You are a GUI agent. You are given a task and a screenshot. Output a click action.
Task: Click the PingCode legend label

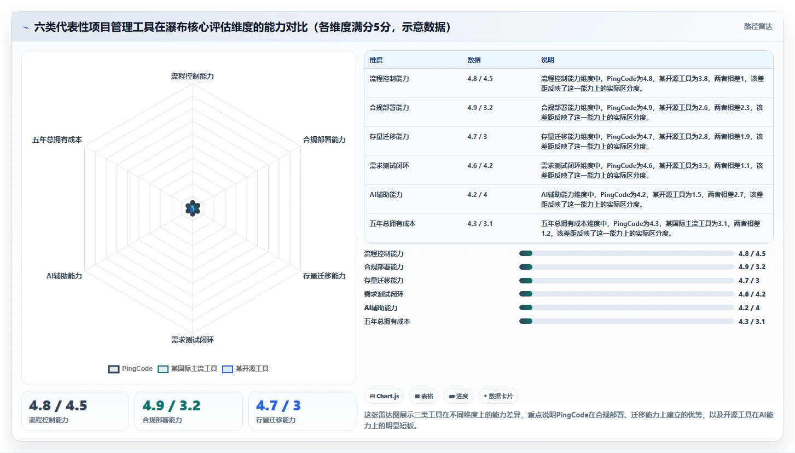[137, 369]
